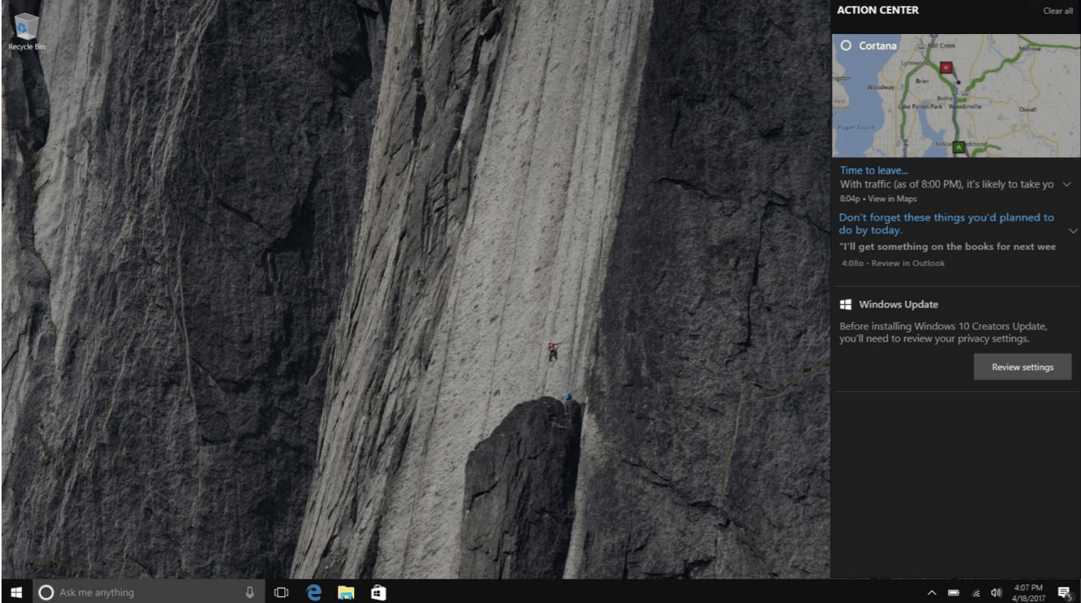Open the Cortana traffic map thumbnail

coord(956,95)
